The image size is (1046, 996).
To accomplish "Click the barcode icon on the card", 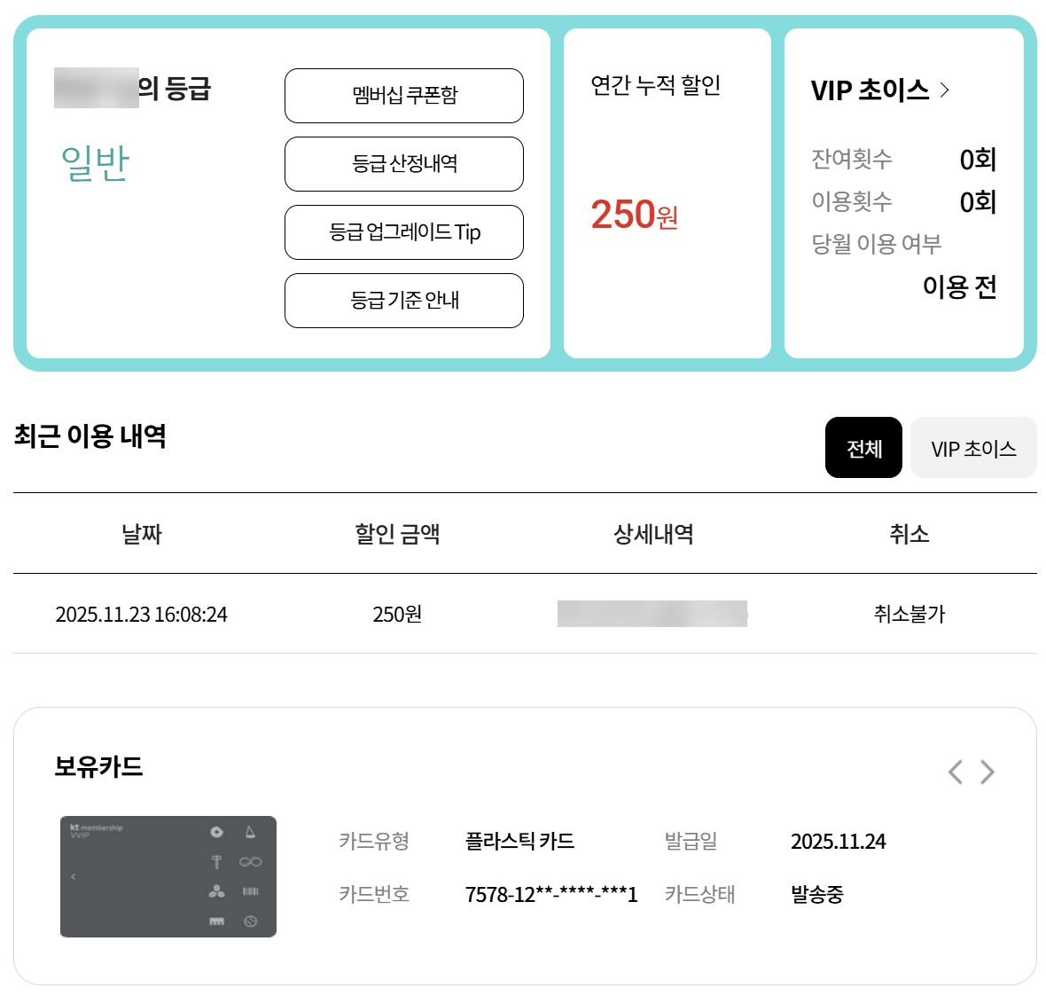I will tap(250, 891).
